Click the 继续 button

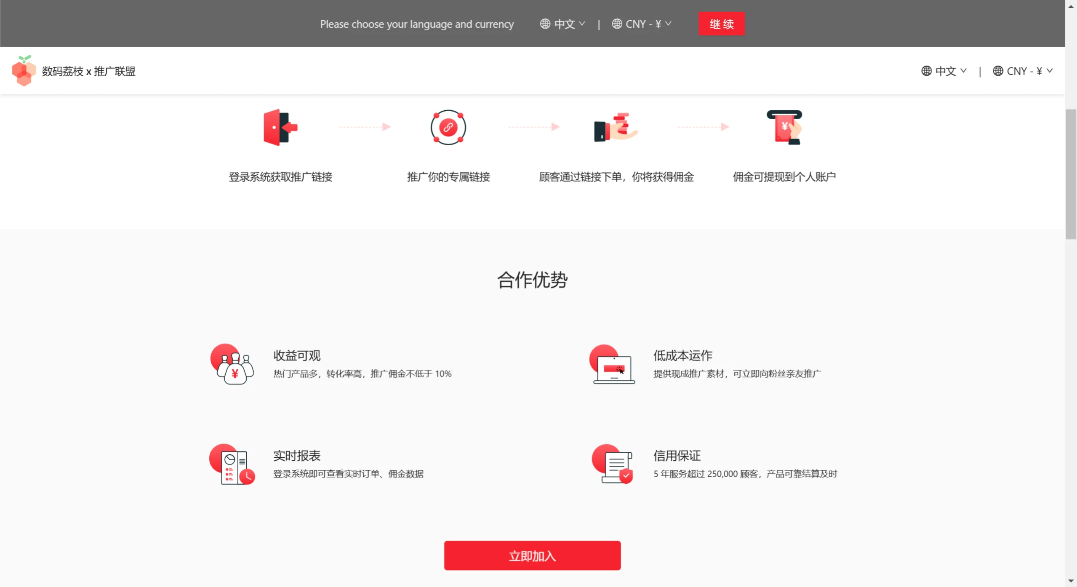pyautogui.click(x=721, y=24)
